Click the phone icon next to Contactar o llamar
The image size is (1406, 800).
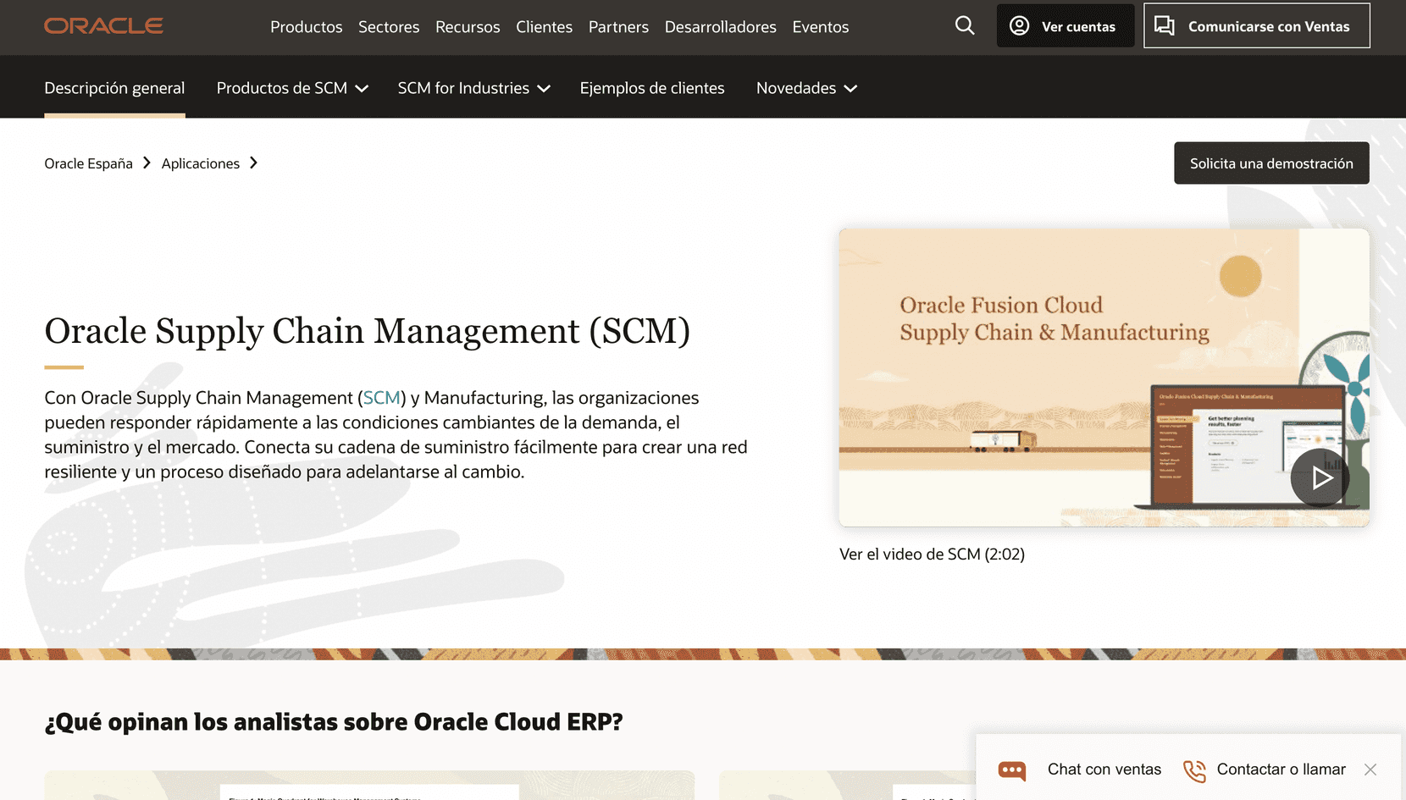[1194, 770]
